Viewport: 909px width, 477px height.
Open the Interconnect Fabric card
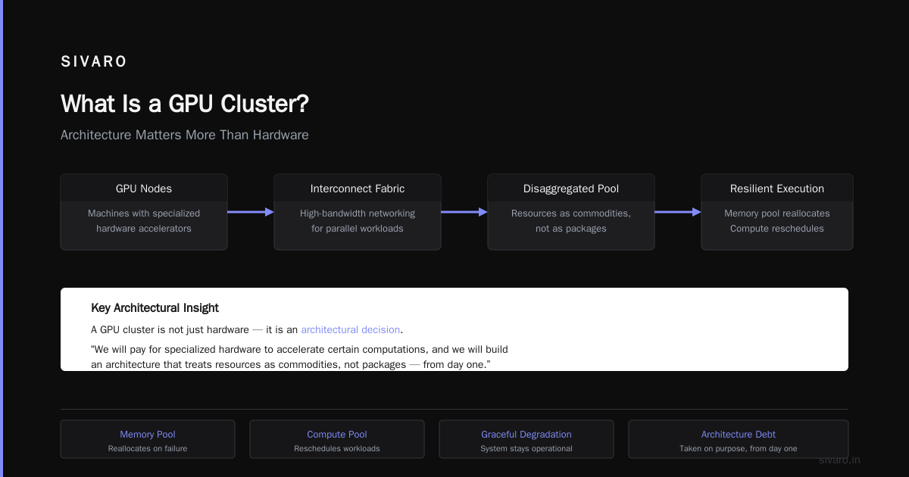coord(358,212)
